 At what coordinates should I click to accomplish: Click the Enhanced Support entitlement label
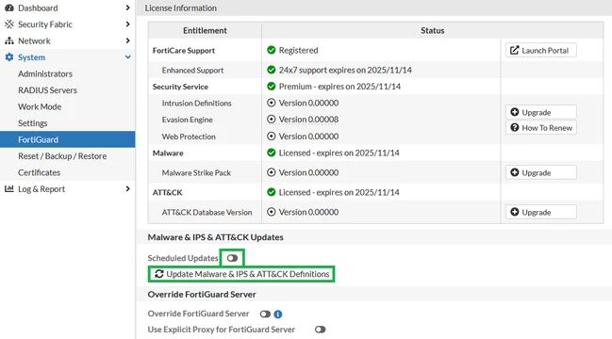pyautogui.click(x=192, y=70)
